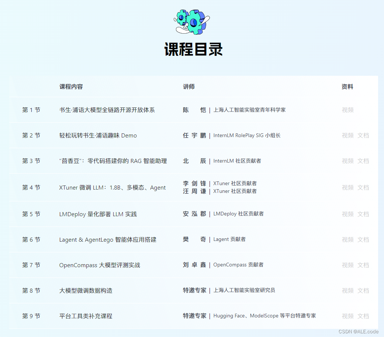384x337 pixels.
Task: Open the 视频 link for 第 7 节
Action: [347, 265]
